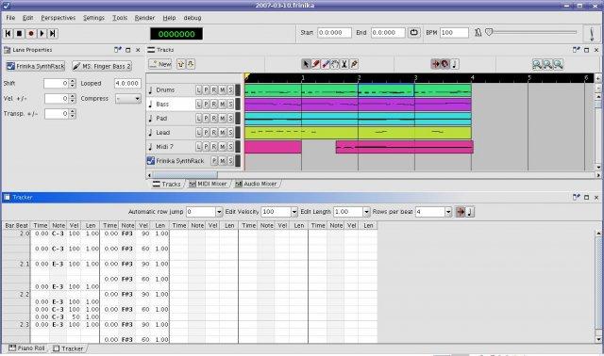Toggle the L button on the Lead track
Screen dimensions: 604x356
[x=198, y=133]
